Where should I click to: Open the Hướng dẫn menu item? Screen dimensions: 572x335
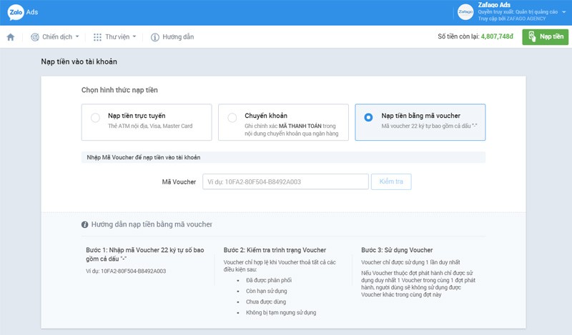[x=172, y=37]
